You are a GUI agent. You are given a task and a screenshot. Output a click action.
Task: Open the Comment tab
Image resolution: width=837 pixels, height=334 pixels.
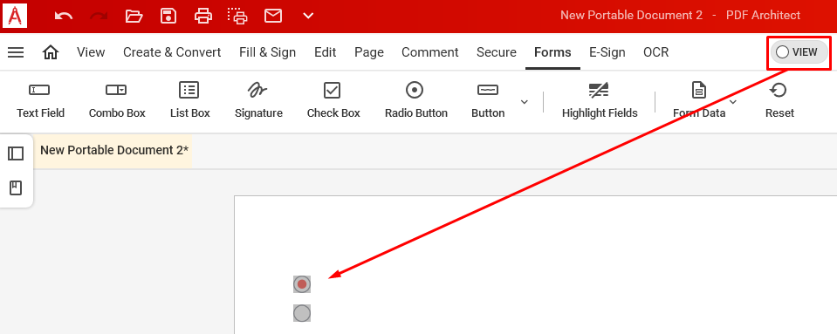click(x=429, y=52)
